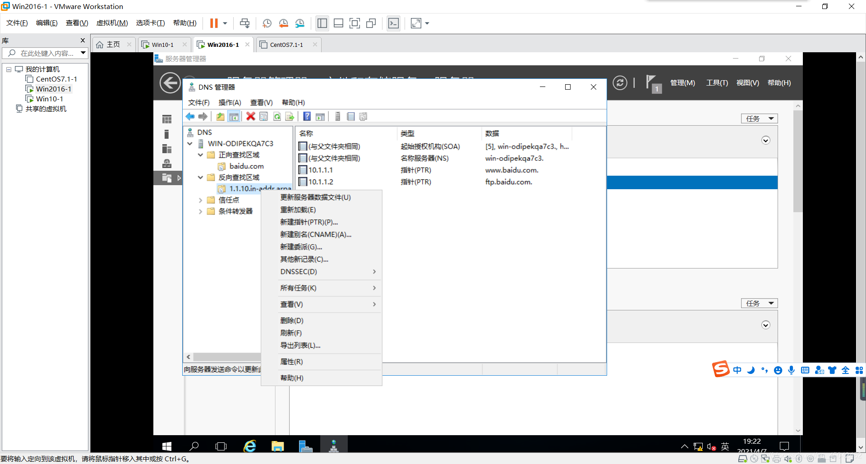Click the blue help question mark icon
The width and height of the screenshot is (866, 464).
307,117
